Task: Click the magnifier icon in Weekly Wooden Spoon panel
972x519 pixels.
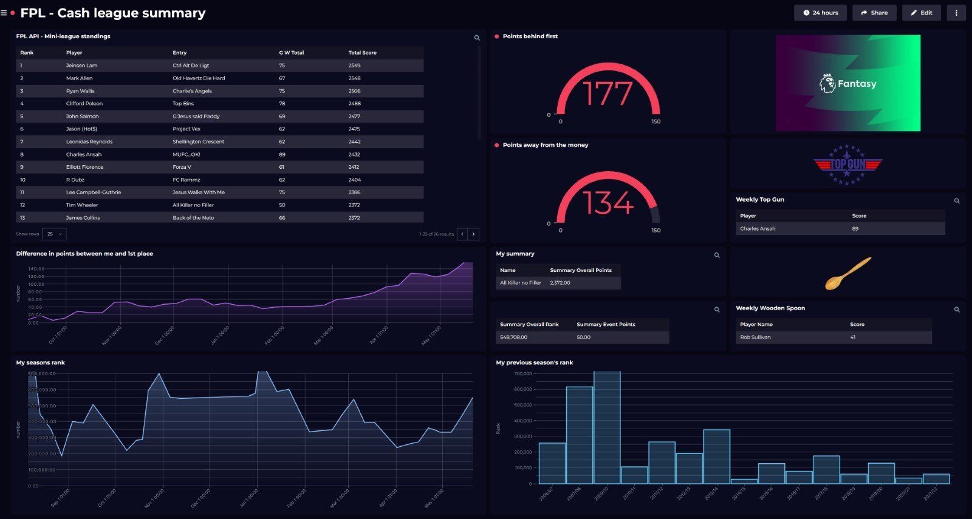Action: pyautogui.click(x=957, y=310)
